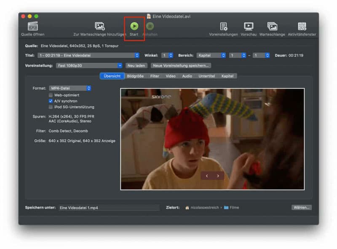This screenshot has width=337, height=249.
Task: Click the AAC (CoreAudio), Stereo text
Action: [x=70, y=121]
